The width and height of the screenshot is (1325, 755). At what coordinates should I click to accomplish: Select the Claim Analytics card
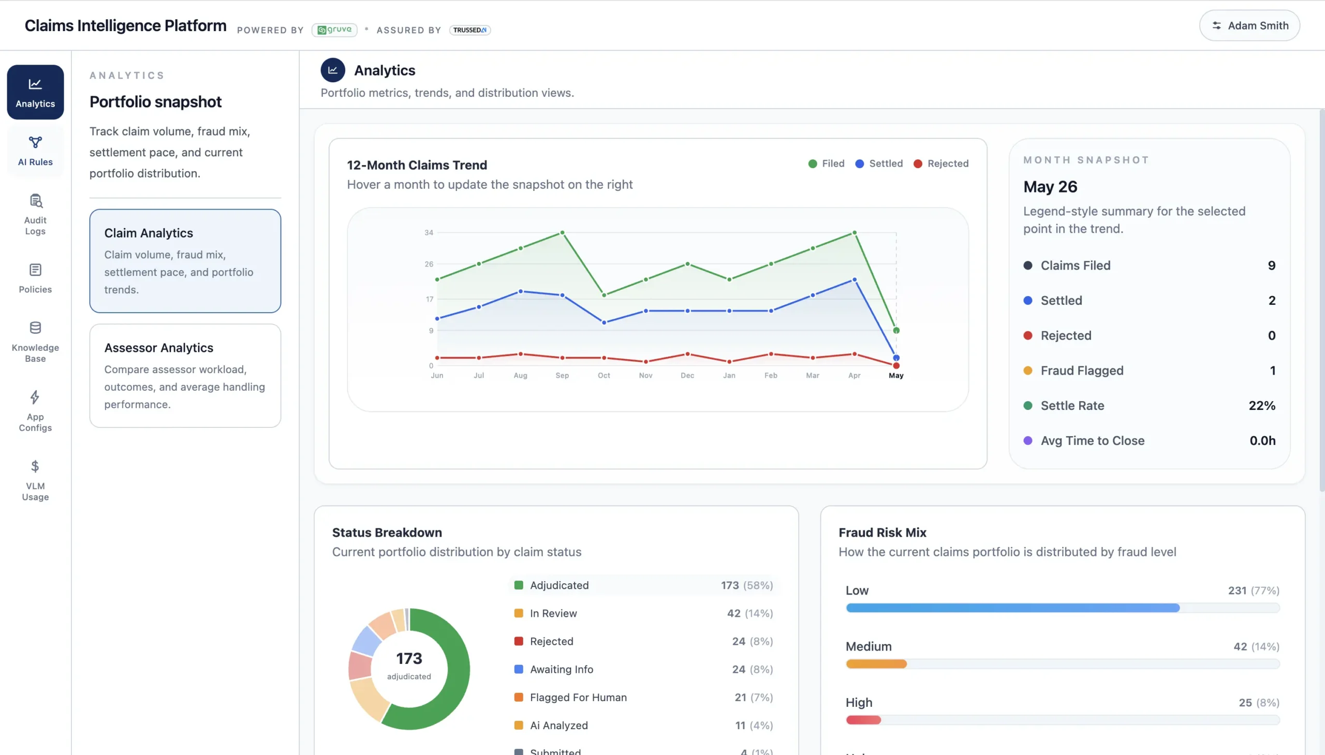coord(185,261)
